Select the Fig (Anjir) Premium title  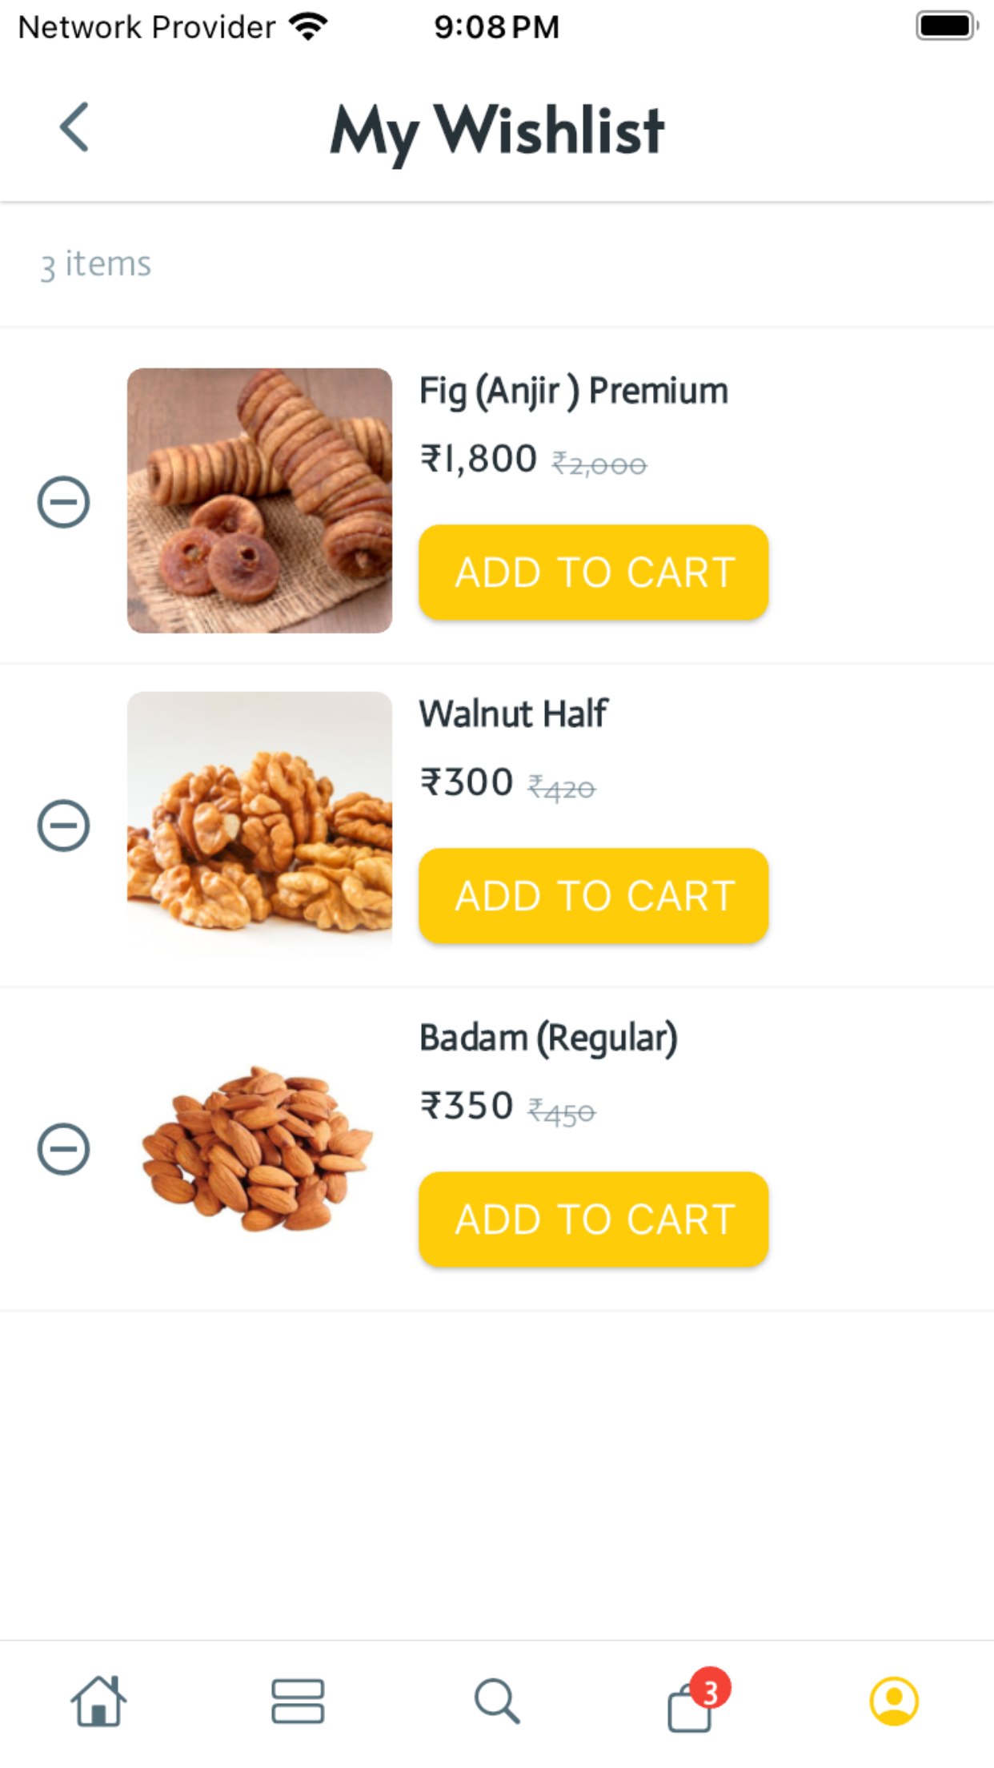tap(574, 392)
